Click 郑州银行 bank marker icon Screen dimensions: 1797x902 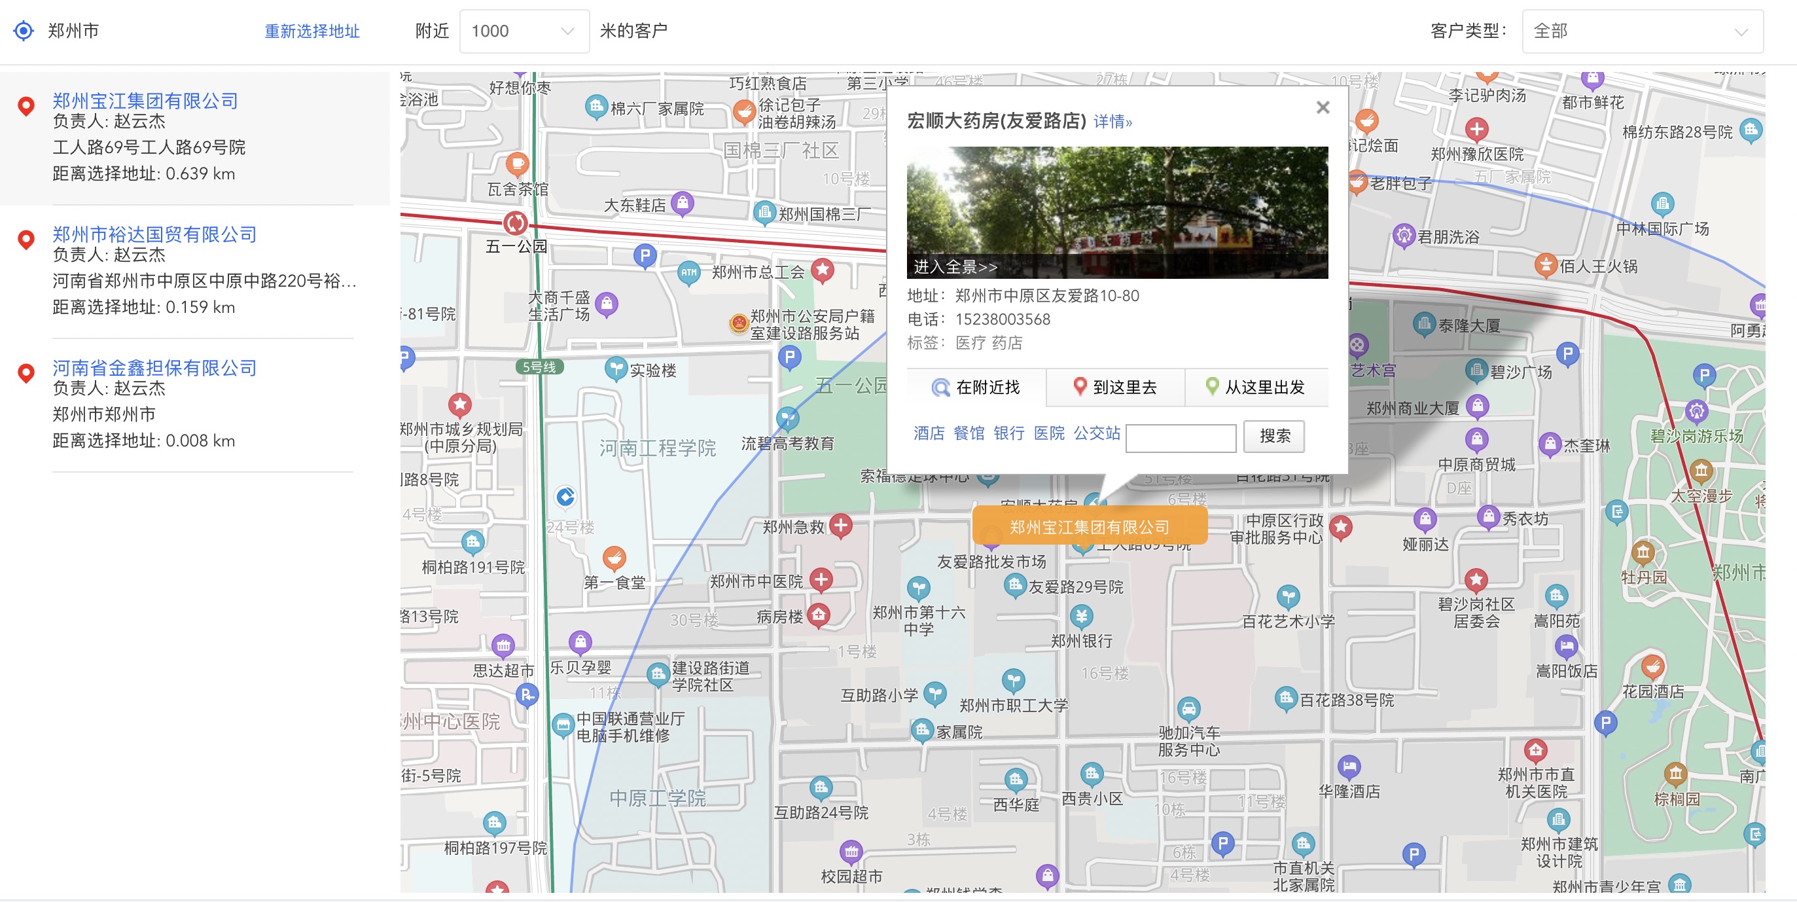point(1080,616)
